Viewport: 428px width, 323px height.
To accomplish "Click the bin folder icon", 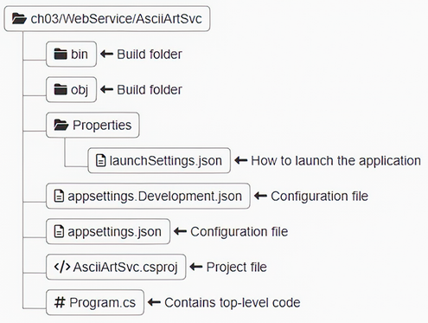I will [x=61, y=54].
